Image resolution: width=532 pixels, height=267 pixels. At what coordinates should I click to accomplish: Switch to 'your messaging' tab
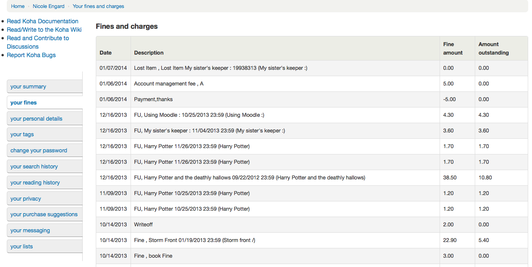[x=30, y=231]
